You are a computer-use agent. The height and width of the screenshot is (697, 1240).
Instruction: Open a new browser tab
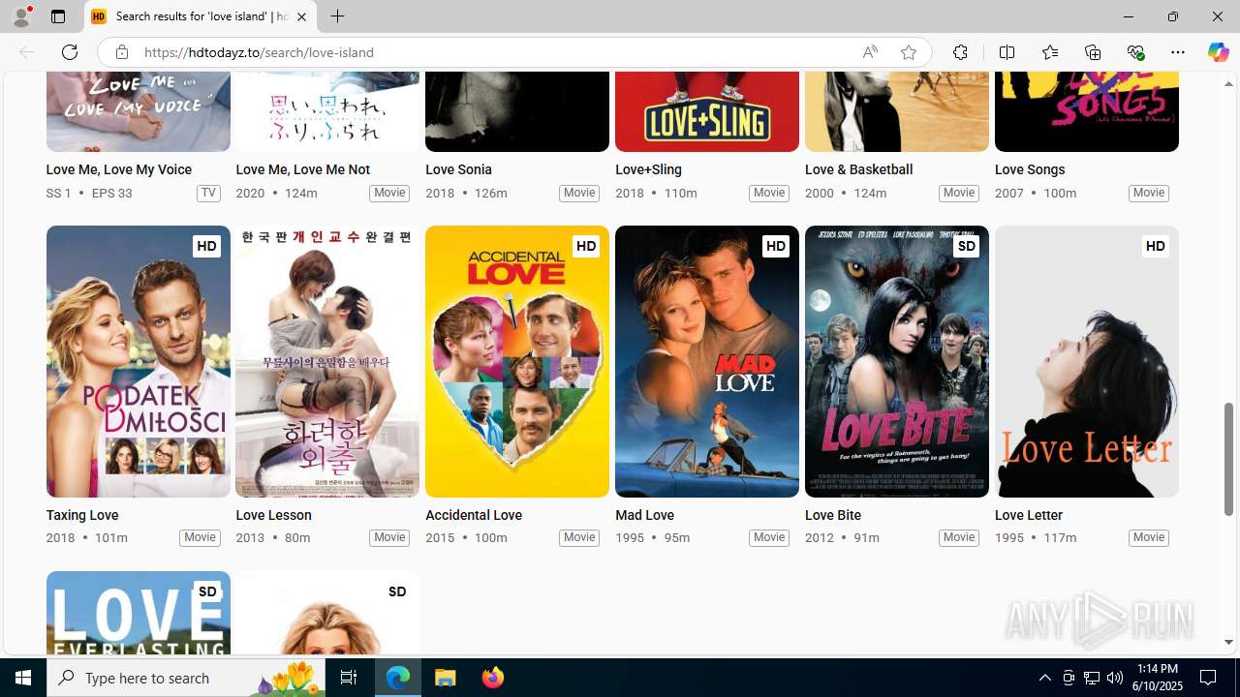pos(337,16)
